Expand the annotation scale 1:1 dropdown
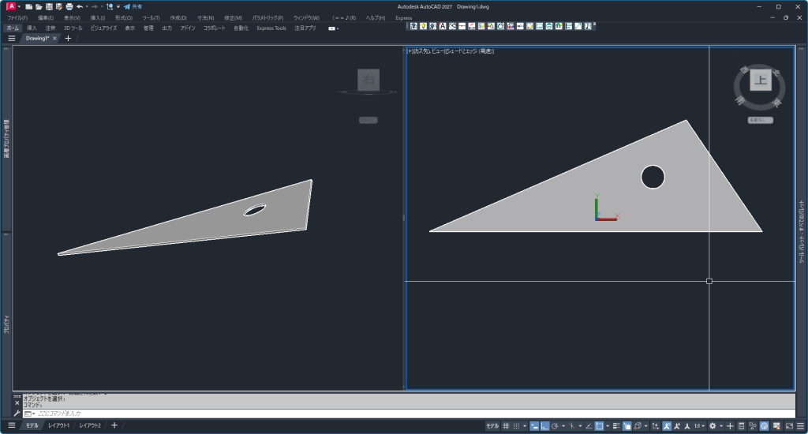The width and height of the screenshot is (808, 434). (x=700, y=426)
